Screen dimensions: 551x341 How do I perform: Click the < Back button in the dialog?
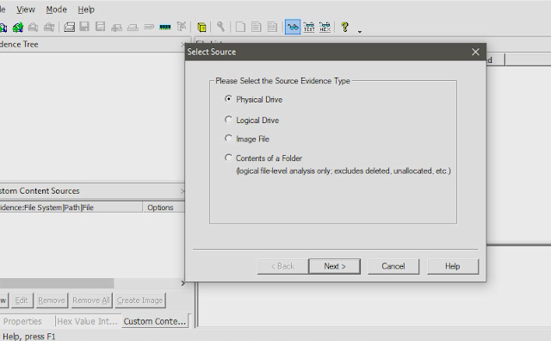click(283, 266)
